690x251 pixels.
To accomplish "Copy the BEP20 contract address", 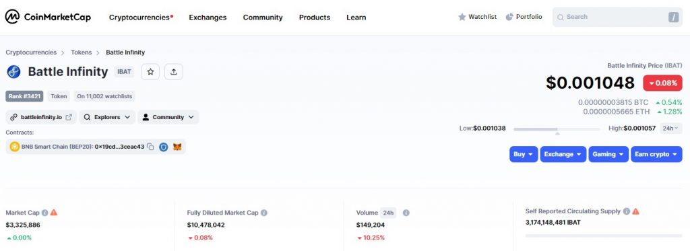I will click(x=150, y=147).
